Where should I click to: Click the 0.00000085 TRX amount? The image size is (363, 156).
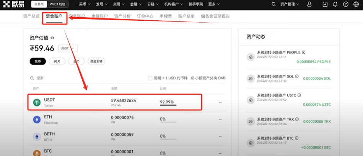click(x=317, y=122)
